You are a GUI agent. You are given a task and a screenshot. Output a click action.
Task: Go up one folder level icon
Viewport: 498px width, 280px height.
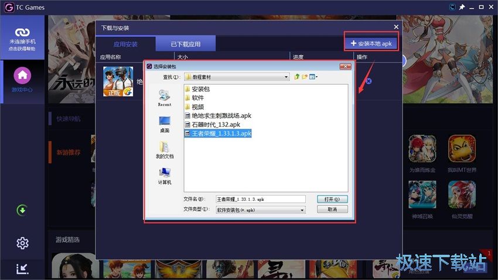click(297, 77)
